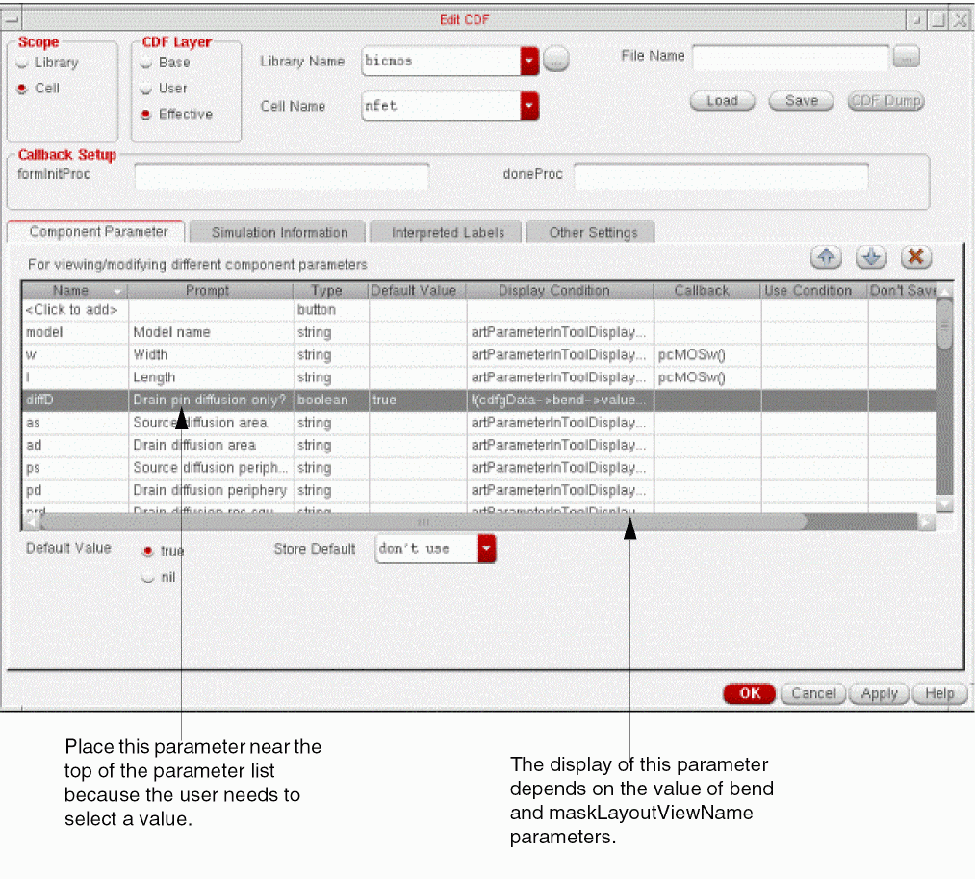
Task: Click the formInitProc input field
Action: click(x=281, y=177)
